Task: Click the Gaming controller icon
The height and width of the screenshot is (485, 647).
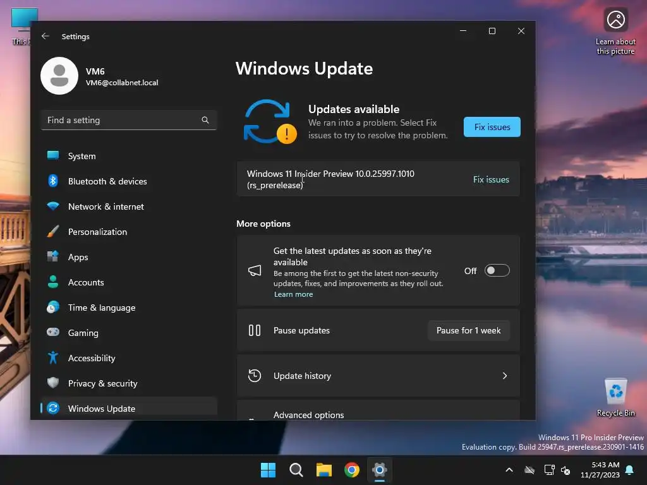Action: coord(53,332)
